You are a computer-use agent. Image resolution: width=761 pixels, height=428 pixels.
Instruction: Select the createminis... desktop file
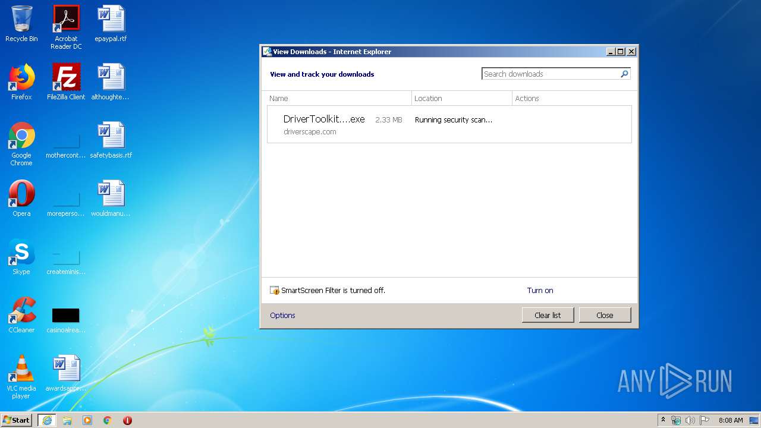tap(66, 260)
